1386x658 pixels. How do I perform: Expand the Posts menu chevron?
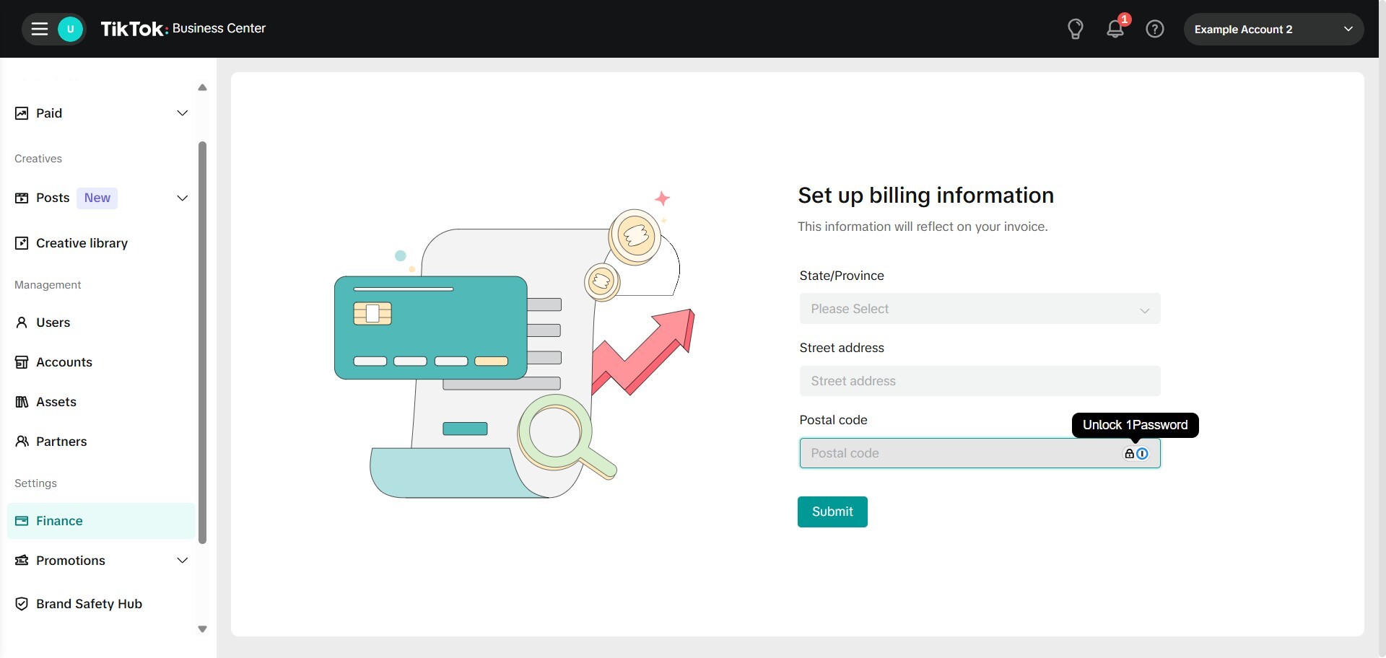click(x=182, y=198)
